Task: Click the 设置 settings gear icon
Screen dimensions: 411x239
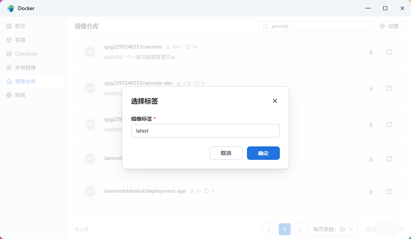Action: coord(381,26)
